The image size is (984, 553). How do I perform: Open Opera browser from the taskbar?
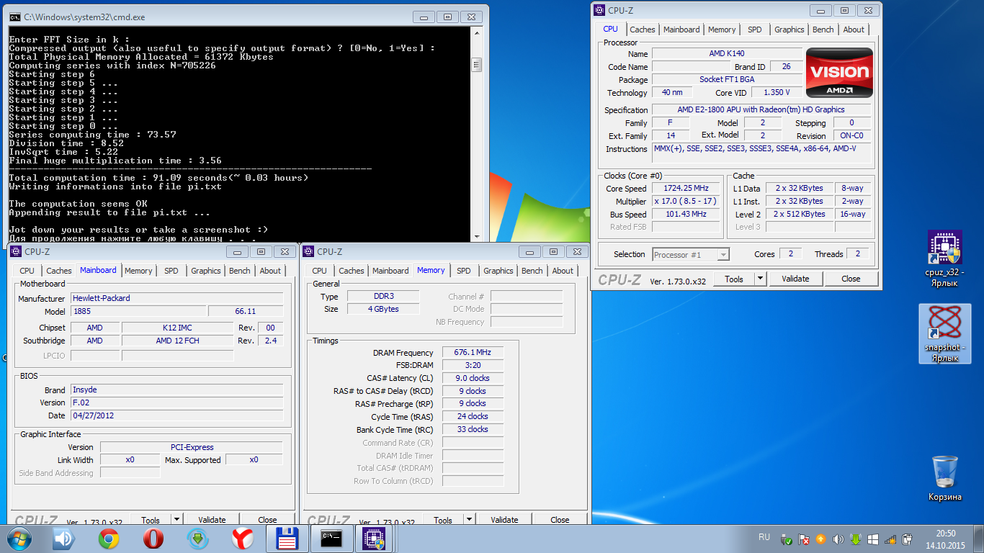tap(153, 539)
